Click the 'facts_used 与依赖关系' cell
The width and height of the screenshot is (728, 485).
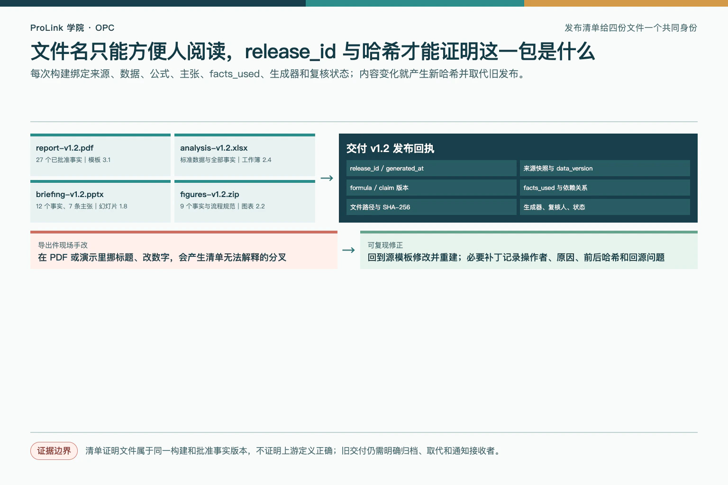click(605, 188)
